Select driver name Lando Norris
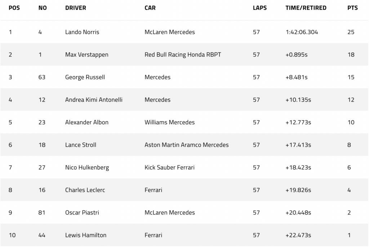The image size is (369, 247). [x=82, y=32]
